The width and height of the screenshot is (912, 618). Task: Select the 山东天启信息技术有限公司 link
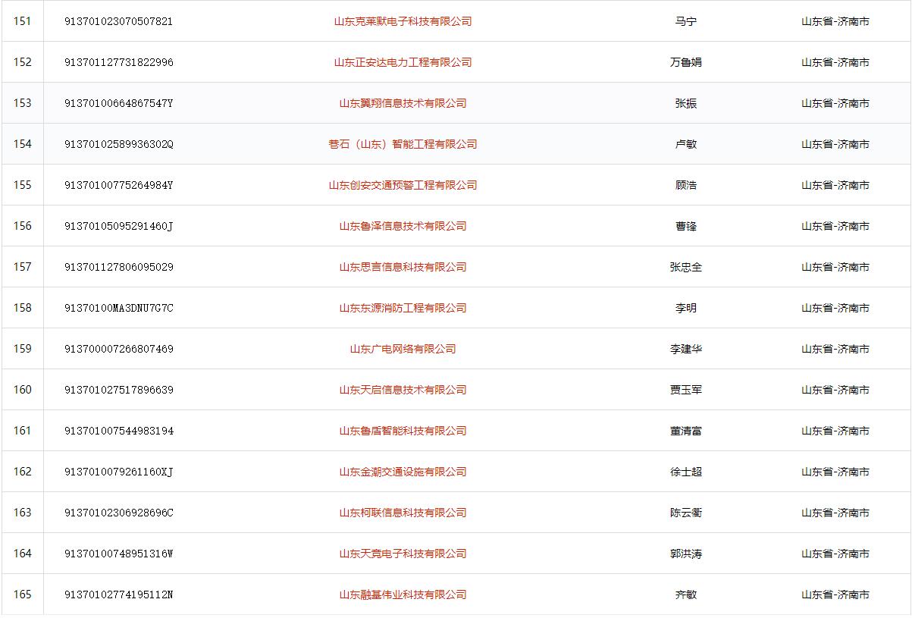(x=403, y=390)
